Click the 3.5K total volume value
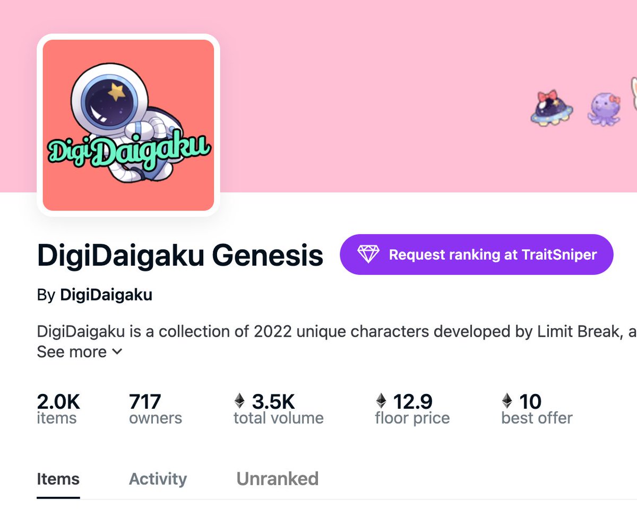637x509 pixels. (273, 401)
